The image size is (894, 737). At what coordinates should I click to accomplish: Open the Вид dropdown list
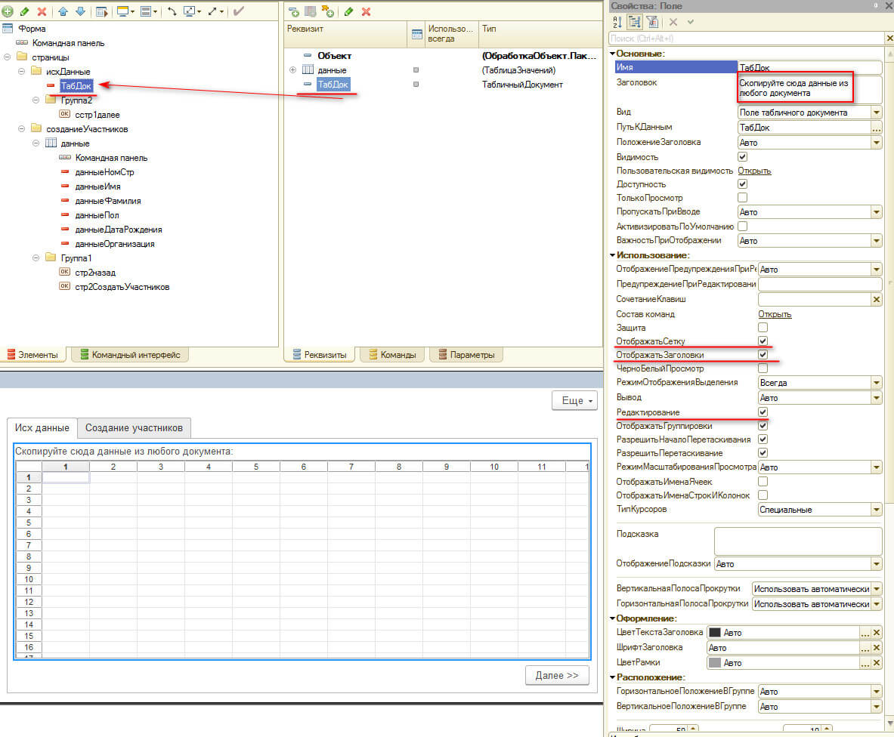click(876, 113)
